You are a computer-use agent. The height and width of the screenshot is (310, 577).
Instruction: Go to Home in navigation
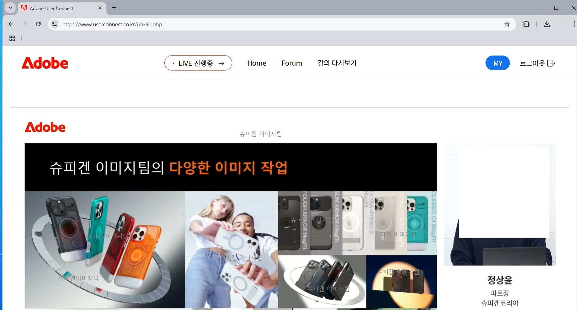pos(257,63)
